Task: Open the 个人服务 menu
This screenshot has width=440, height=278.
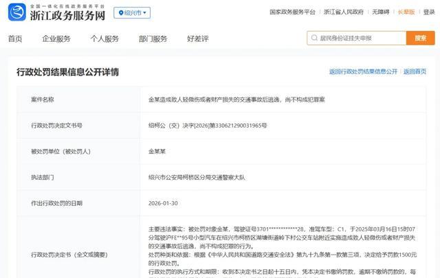Action: [x=104, y=38]
